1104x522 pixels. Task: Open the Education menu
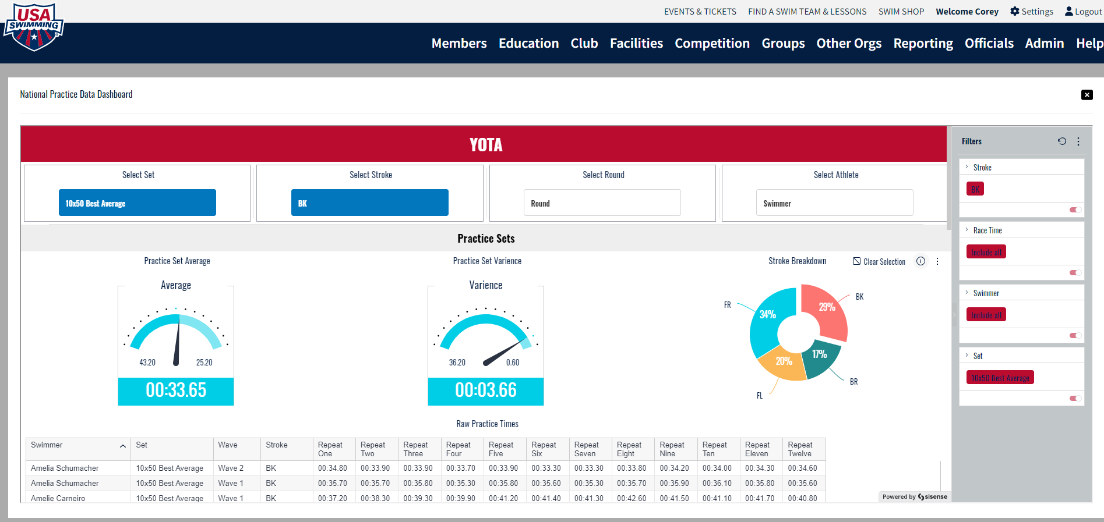[x=528, y=43]
